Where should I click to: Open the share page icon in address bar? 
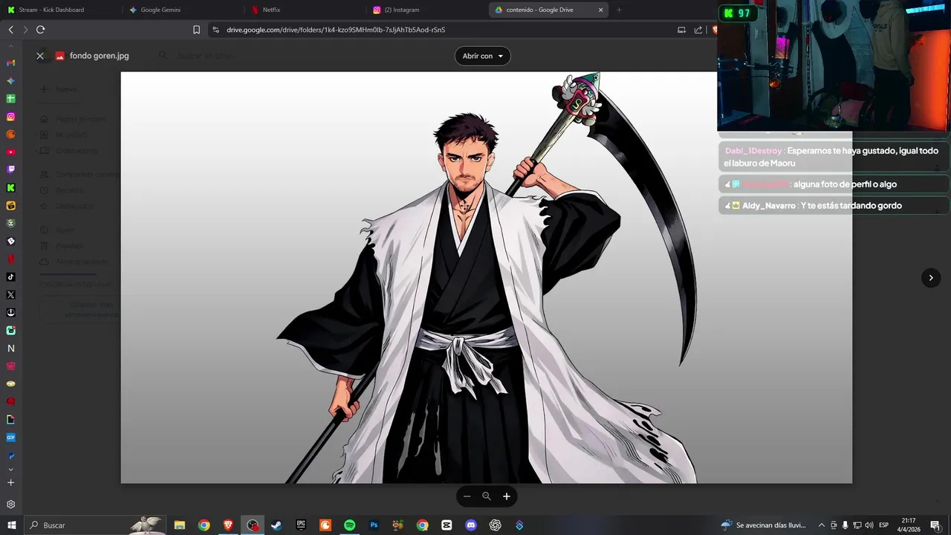point(698,30)
